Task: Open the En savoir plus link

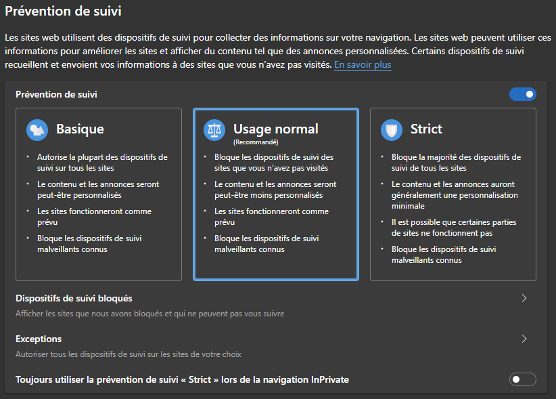Action: tap(363, 65)
